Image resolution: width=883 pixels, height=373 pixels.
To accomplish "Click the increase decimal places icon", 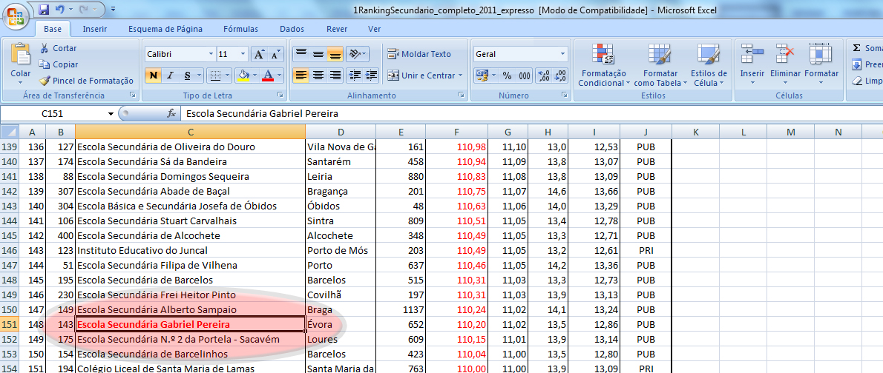I will tap(542, 75).
